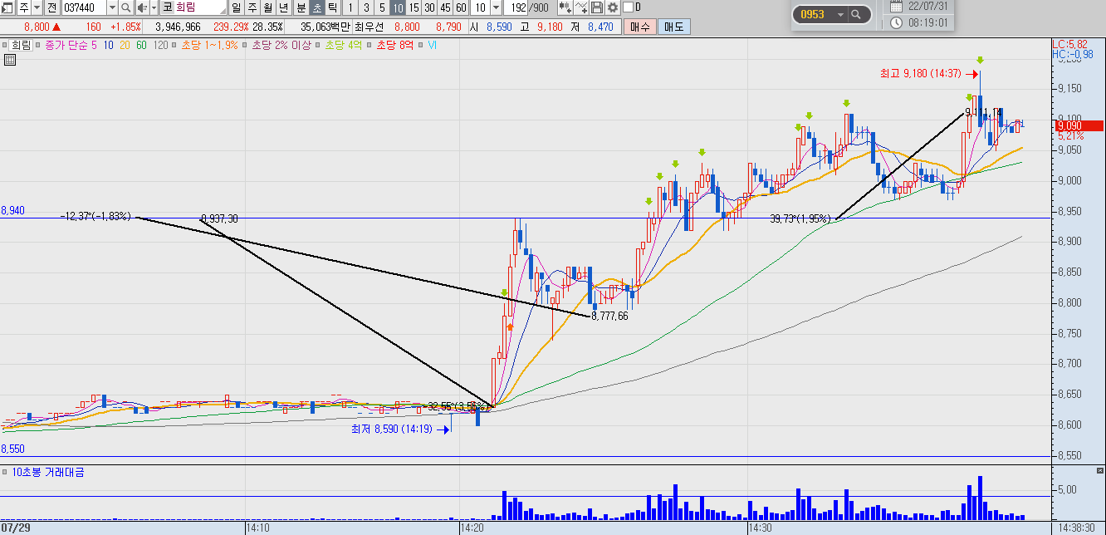Screen dimensions: 1106x535
Task: Click the 8,940 horizontal line label
Action: click(12, 211)
